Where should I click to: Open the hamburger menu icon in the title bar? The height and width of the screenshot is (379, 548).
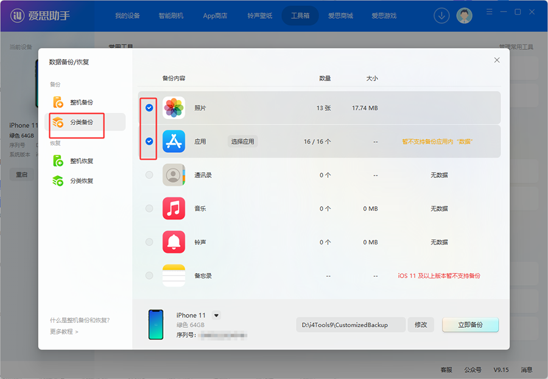pos(490,12)
